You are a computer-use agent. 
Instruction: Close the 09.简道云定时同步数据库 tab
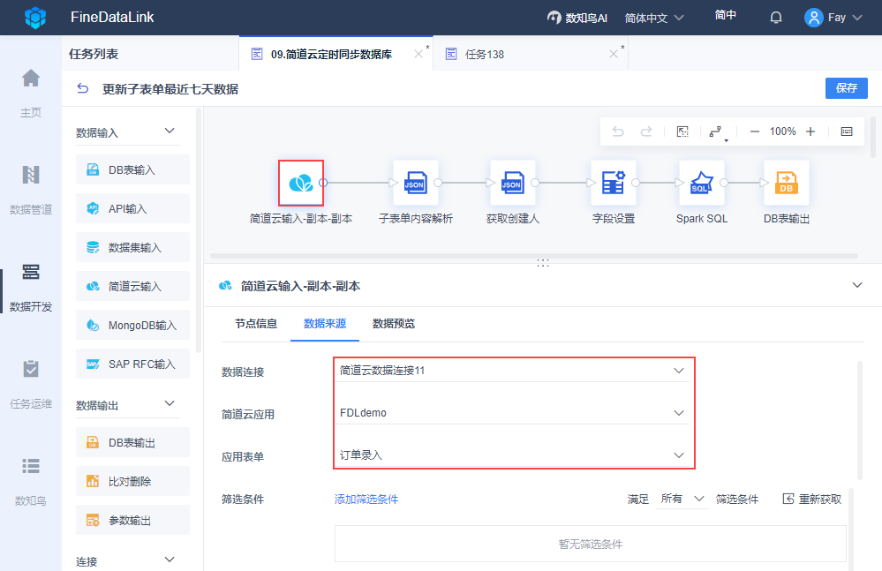(418, 54)
